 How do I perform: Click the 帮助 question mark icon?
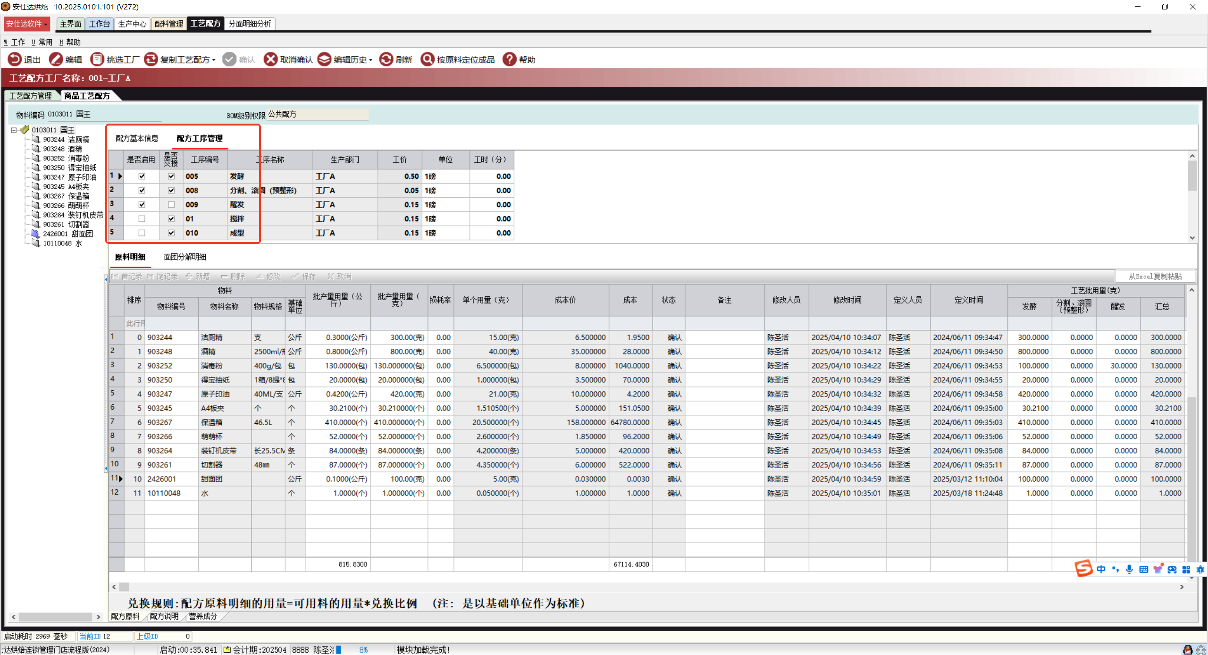[509, 59]
